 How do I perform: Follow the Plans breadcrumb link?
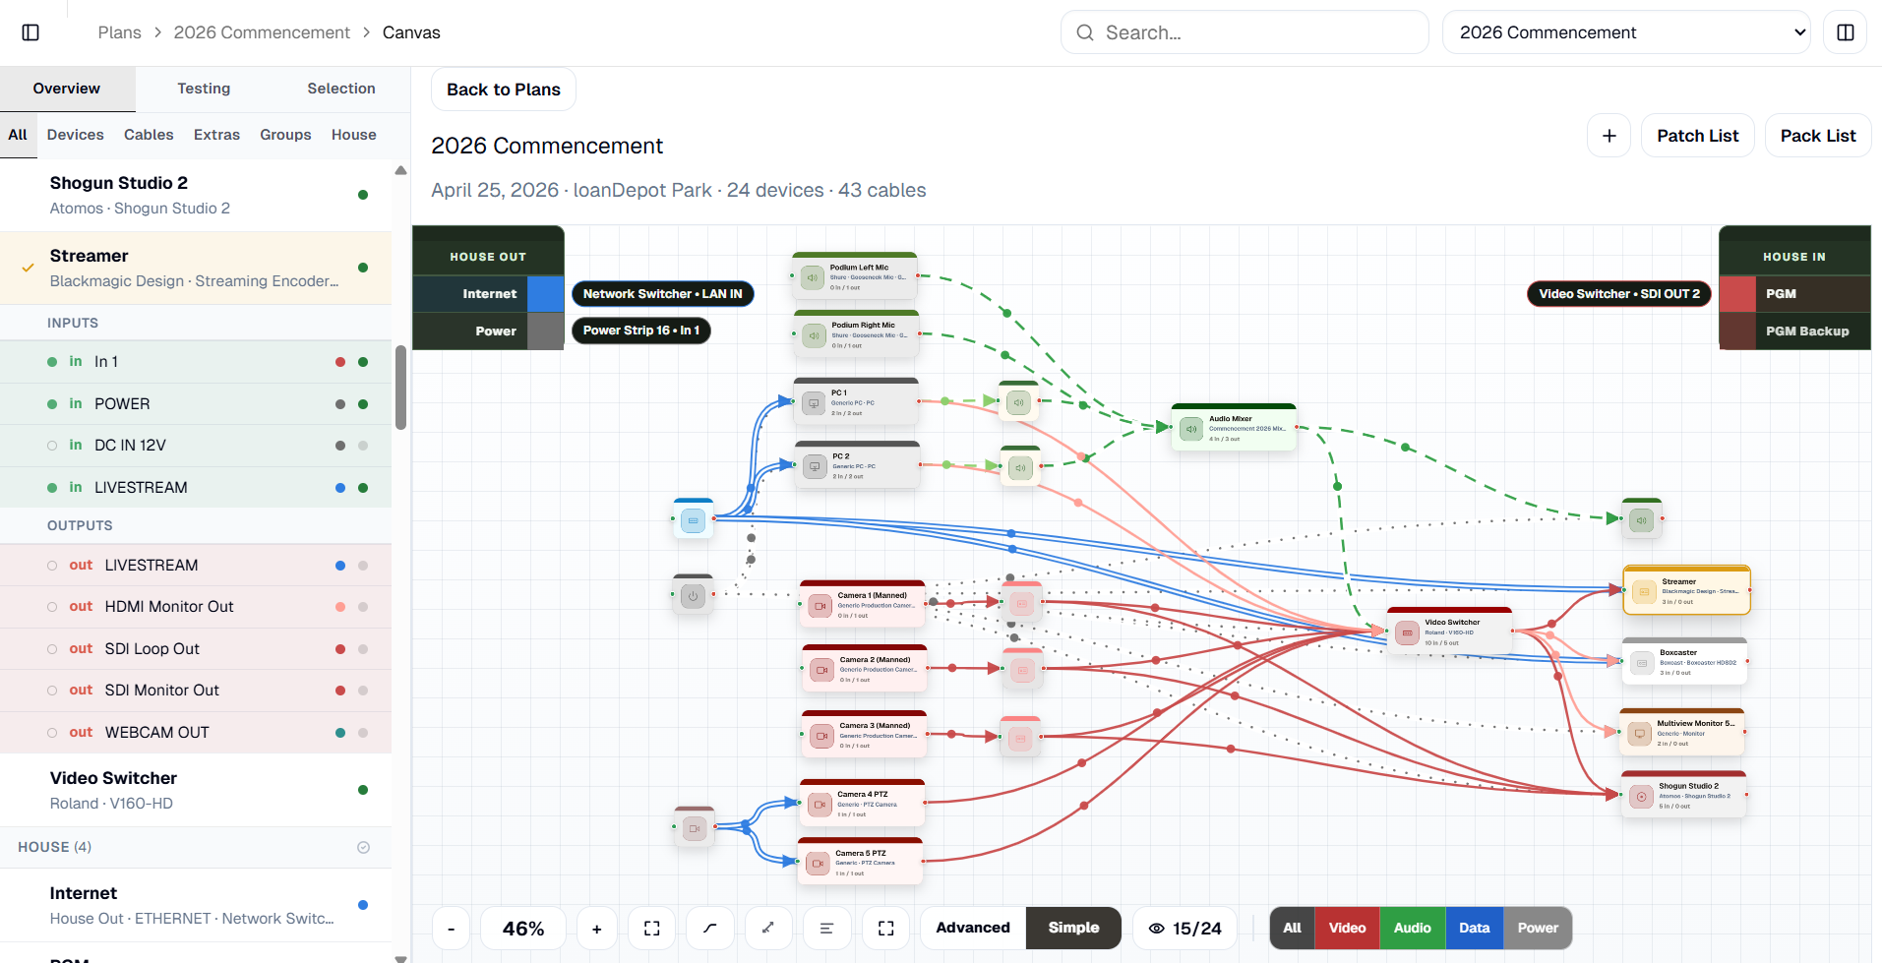click(x=120, y=32)
